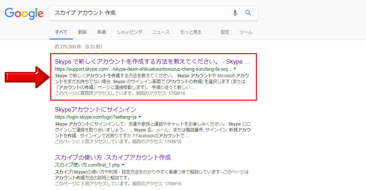Open the Skypeアカウントにサインイン result
The image size is (366, 190).
pos(96,109)
